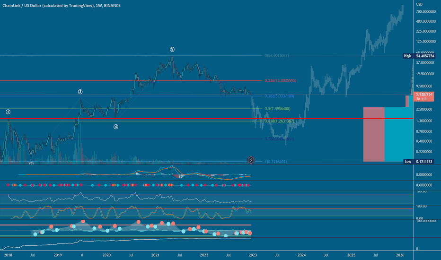The image size is (441, 260).
Task: Click the USD currency label on price axis
Action: tap(419, 4)
